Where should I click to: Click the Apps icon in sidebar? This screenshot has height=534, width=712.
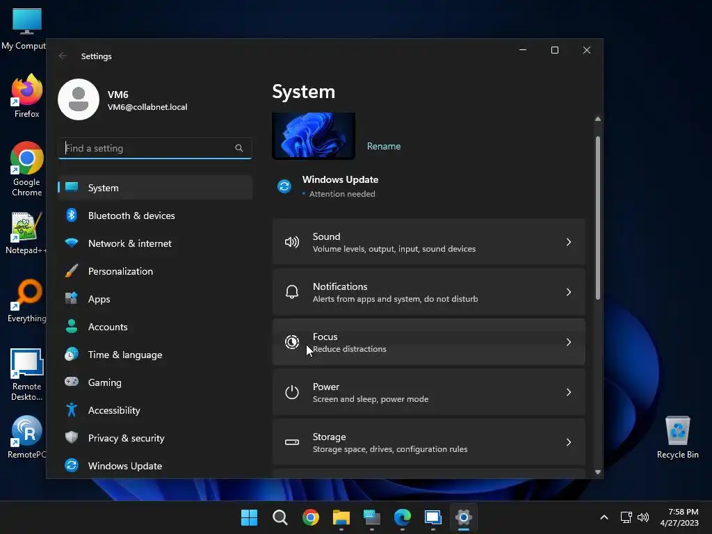click(72, 298)
